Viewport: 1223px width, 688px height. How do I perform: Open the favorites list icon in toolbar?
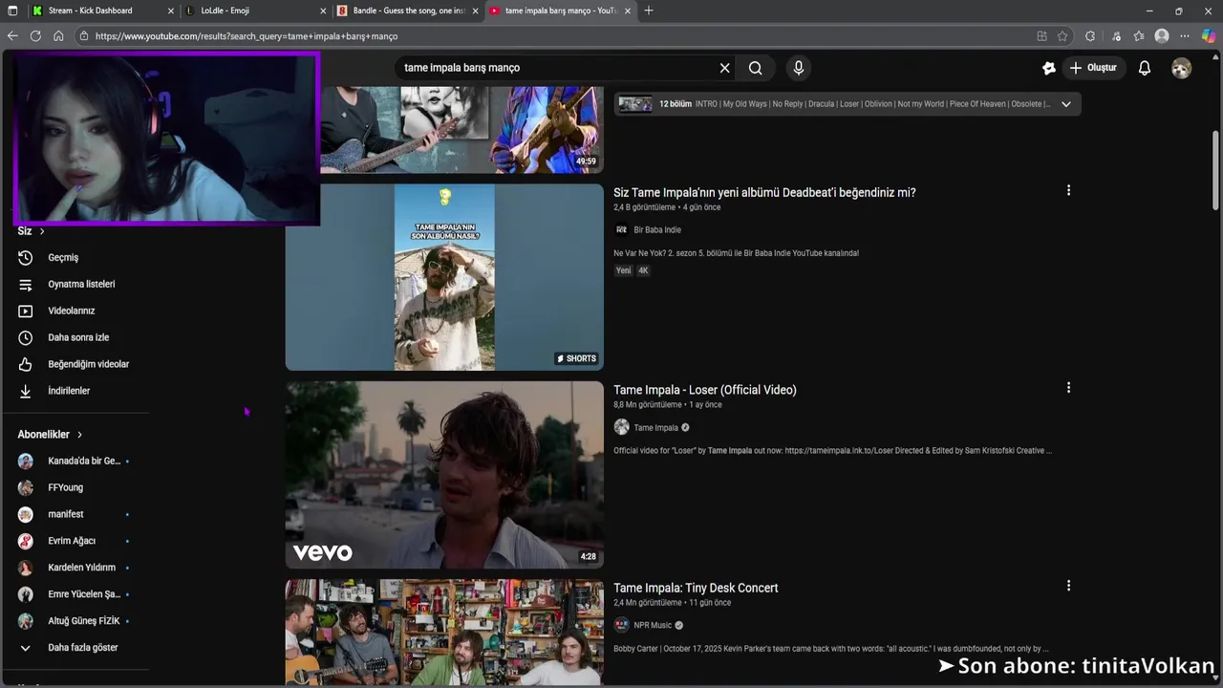(x=1139, y=36)
